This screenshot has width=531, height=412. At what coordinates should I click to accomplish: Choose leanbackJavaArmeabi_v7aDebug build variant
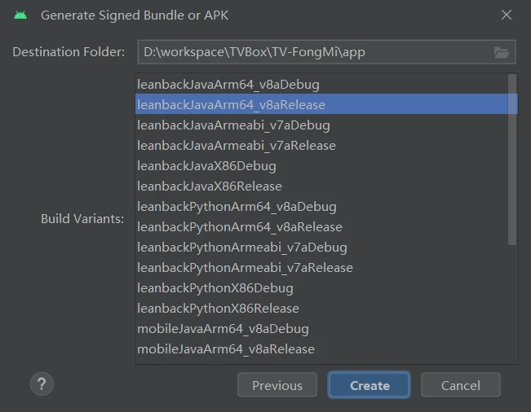click(x=233, y=125)
